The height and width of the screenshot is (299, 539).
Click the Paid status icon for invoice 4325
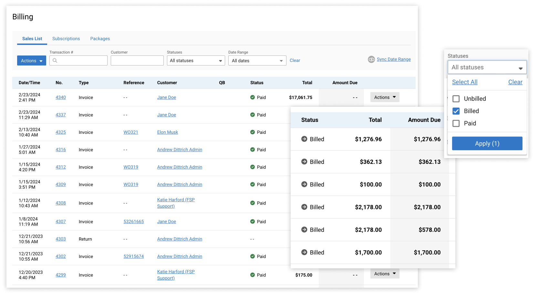click(253, 132)
